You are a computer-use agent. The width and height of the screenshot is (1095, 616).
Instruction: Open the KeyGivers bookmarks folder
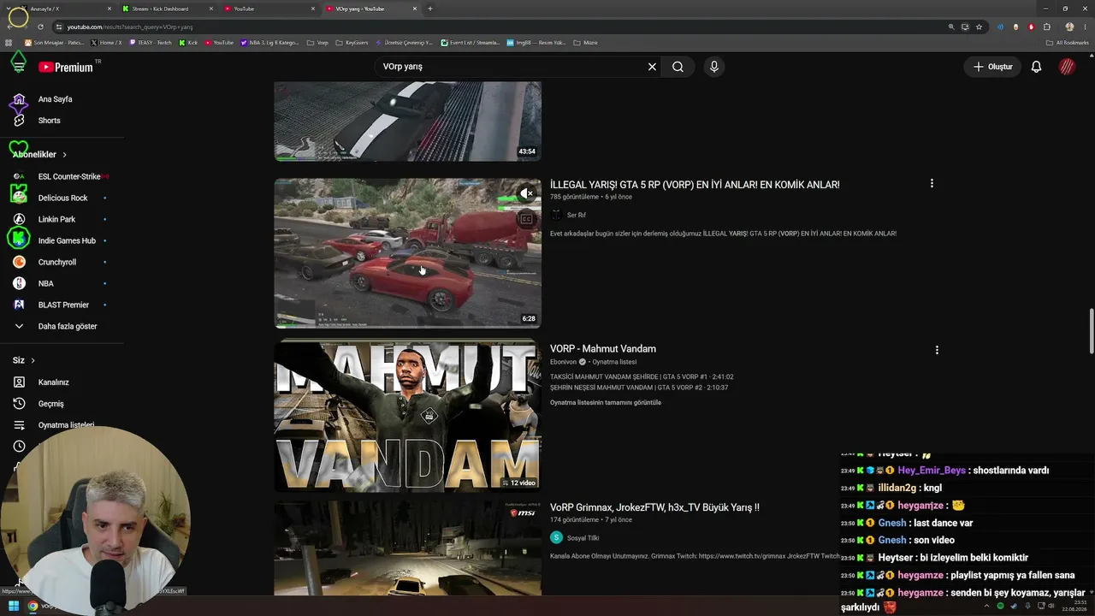352,42
